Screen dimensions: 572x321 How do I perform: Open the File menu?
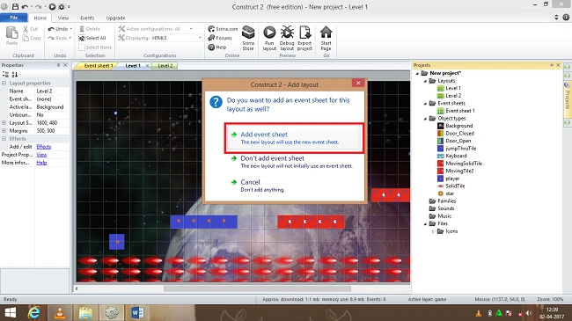(x=14, y=18)
